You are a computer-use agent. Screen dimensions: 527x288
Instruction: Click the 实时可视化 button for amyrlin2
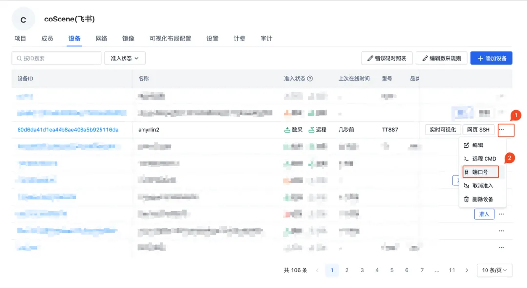443,130
